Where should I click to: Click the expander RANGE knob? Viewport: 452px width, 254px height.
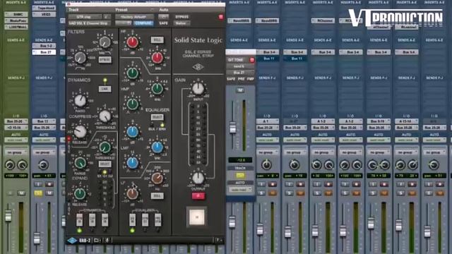coord(80,163)
